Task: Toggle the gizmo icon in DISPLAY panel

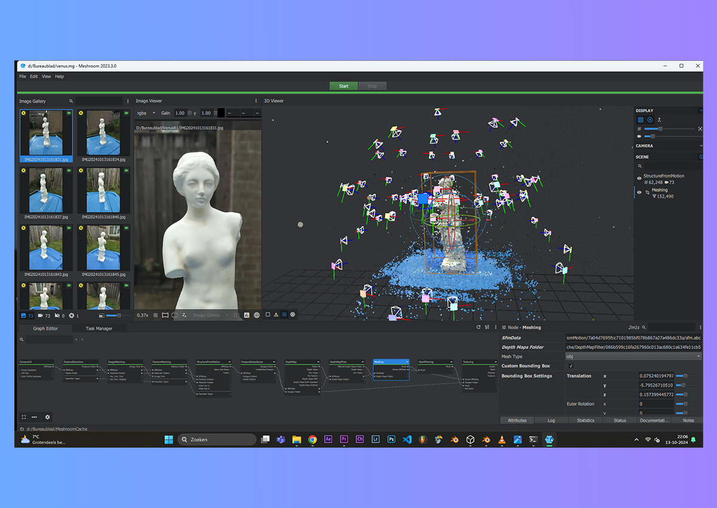Action: [650, 120]
